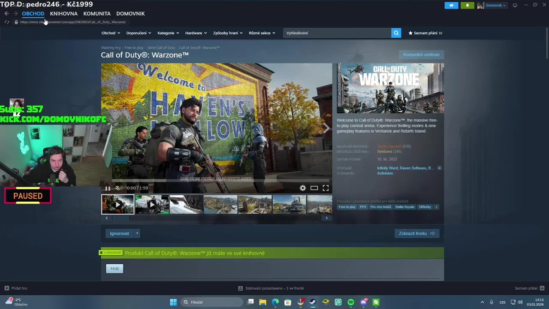Image resolution: width=549 pixels, height=309 pixels.
Task: Open Windows Start menu
Action: click(x=173, y=302)
